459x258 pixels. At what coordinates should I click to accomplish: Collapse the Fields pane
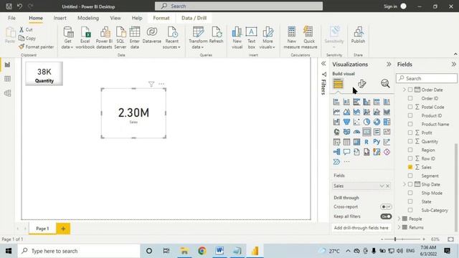click(453, 64)
